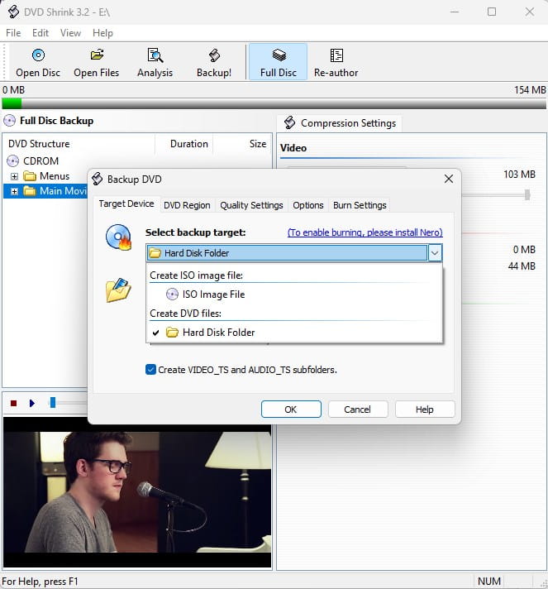Open the Help menu
The height and width of the screenshot is (589, 548).
click(102, 33)
